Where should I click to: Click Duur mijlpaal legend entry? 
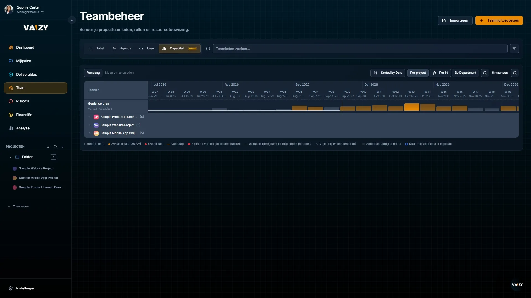428,144
